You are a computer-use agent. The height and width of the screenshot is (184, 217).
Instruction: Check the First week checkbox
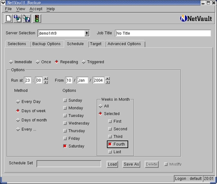tap(115, 121)
